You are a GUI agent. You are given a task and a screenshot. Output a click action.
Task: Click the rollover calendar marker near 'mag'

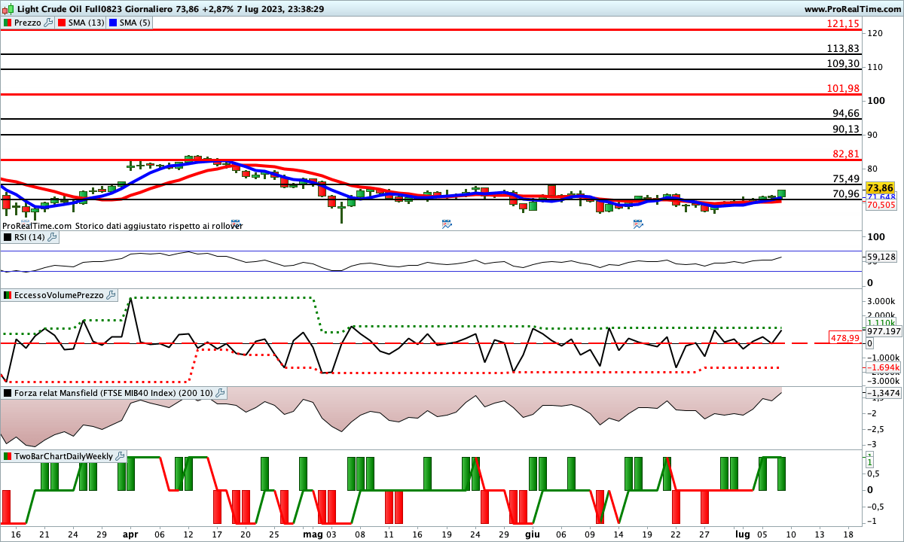click(x=235, y=224)
